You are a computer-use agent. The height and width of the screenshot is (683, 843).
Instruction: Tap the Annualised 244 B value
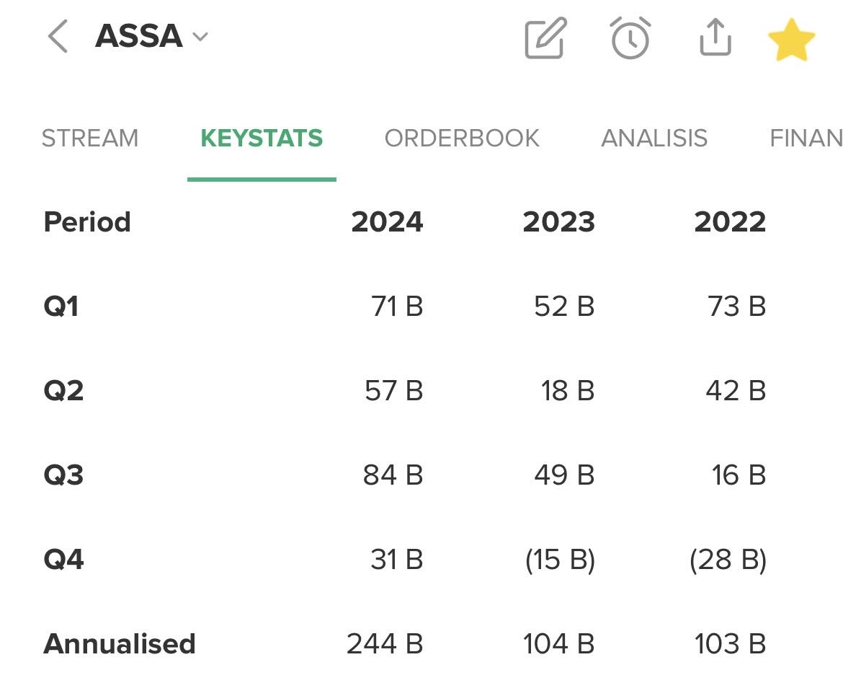[x=385, y=644]
